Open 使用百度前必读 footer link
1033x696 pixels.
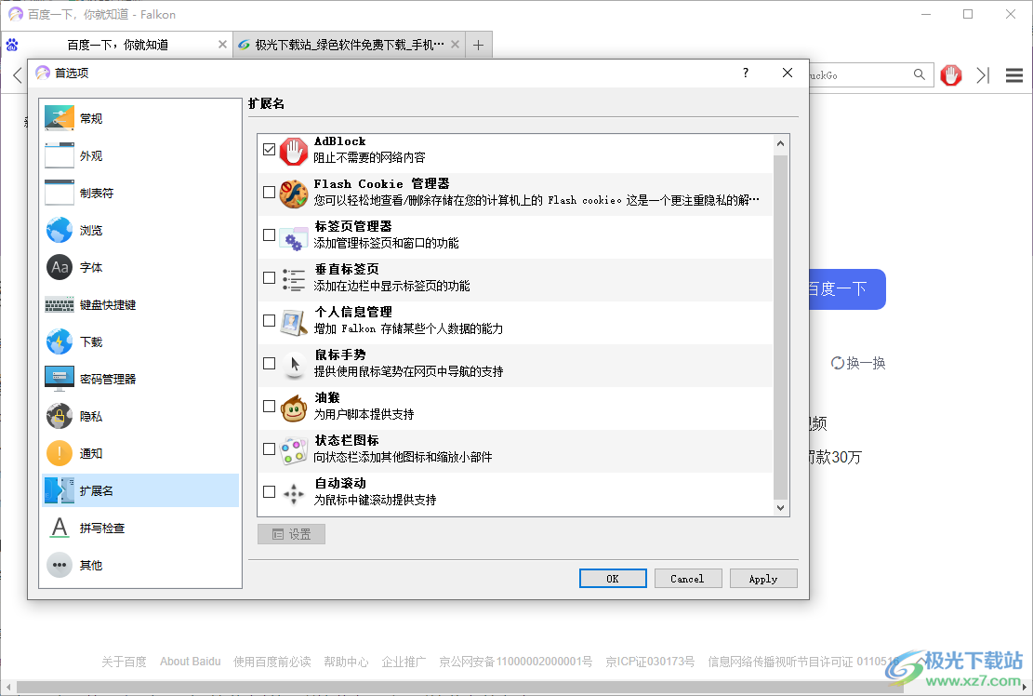tap(272, 661)
